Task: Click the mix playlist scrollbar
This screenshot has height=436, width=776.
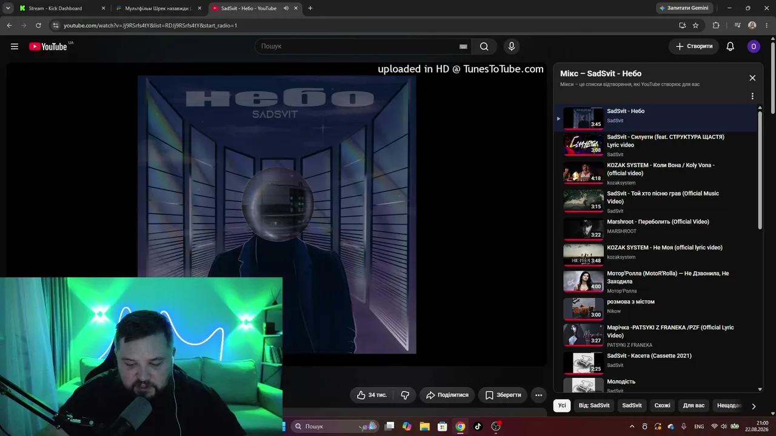Action: coord(760,169)
